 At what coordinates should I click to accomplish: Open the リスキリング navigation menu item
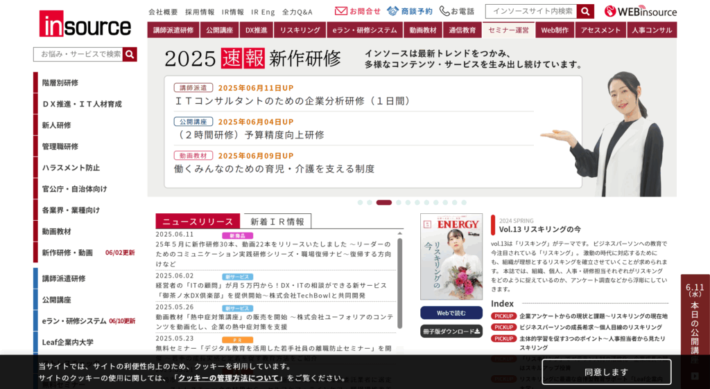300,30
